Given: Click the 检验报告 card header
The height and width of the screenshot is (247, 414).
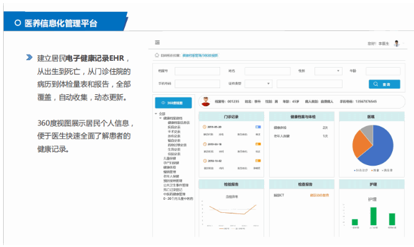Looking at the screenshot, I should coord(231,184).
